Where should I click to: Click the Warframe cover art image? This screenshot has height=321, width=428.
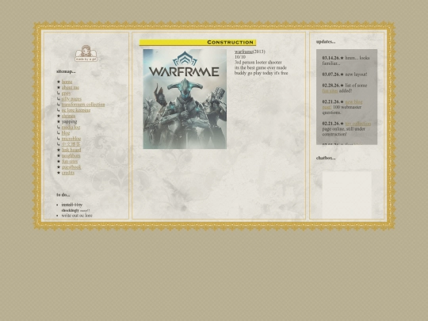pos(185,99)
